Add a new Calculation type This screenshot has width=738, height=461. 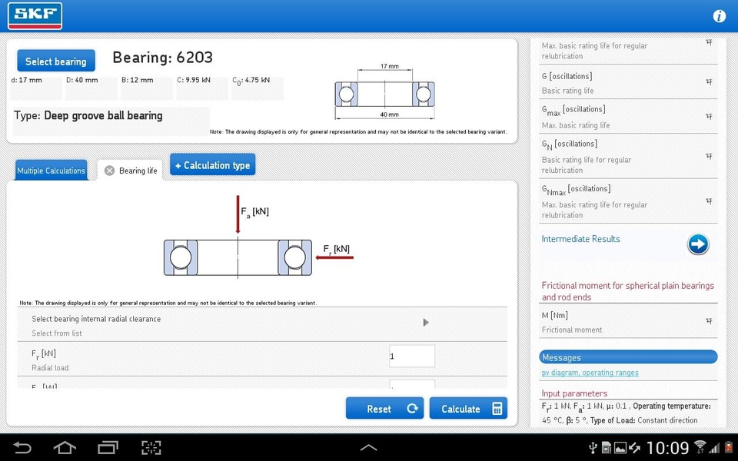(213, 164)
